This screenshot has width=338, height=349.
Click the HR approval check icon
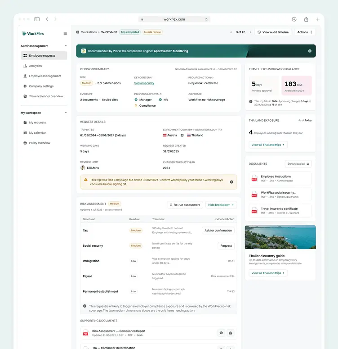pos(160,100)
